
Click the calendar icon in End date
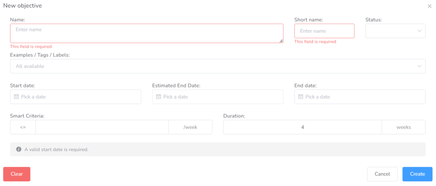pyautogui.click(x=301, y=97)
